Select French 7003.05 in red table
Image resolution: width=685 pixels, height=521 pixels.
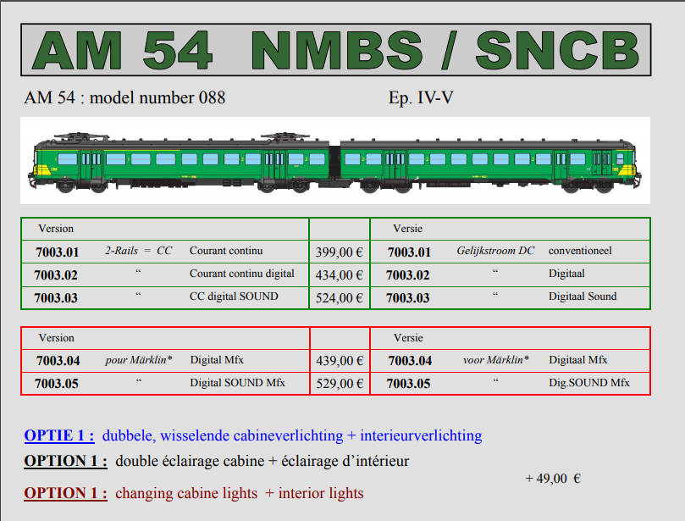coord(57,383)
